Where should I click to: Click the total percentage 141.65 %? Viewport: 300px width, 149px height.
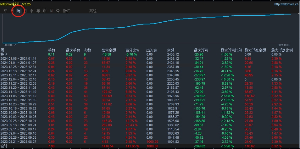coord(132,146)
